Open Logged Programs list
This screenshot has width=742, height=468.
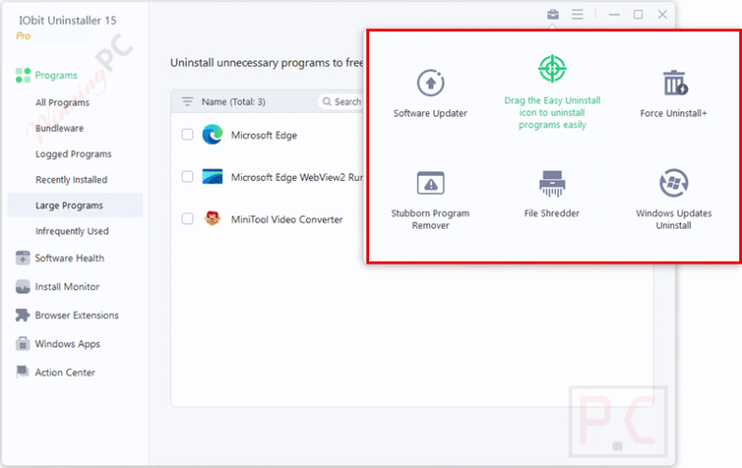[73, 153]
